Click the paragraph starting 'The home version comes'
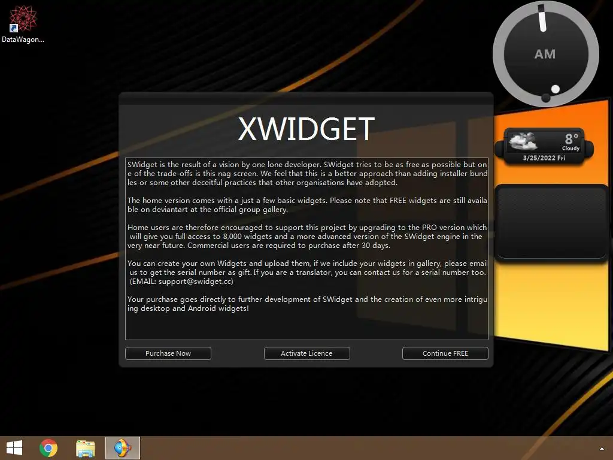Image resolution: width=613 pixels, height=460 pixels. tap(307, 205)
